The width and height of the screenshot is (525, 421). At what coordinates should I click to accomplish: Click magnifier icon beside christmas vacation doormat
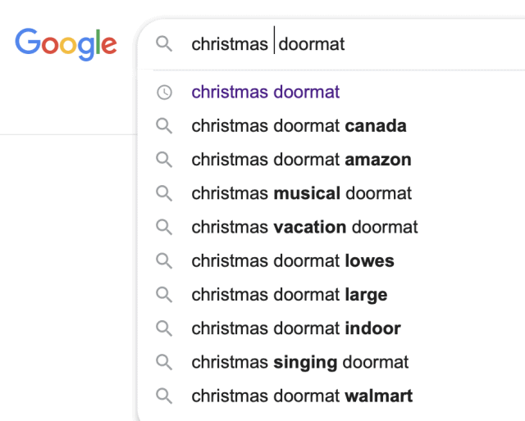pos(164,227)
